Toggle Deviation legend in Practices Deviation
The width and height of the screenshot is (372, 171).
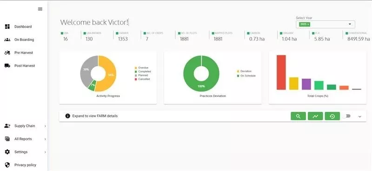[x=245, y=71]
